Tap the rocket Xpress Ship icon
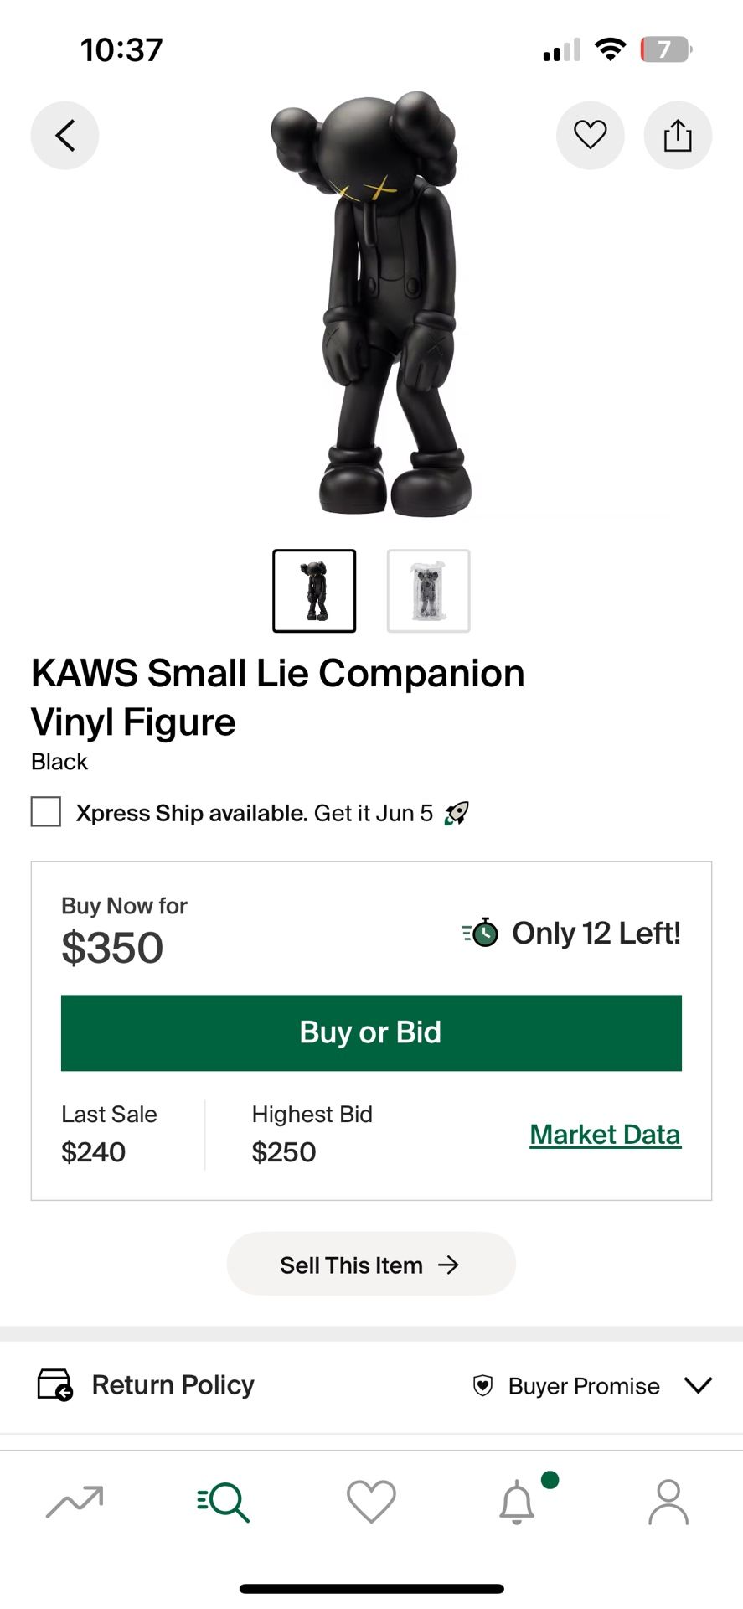The image size is (743, 1609). tap(457, 813)
